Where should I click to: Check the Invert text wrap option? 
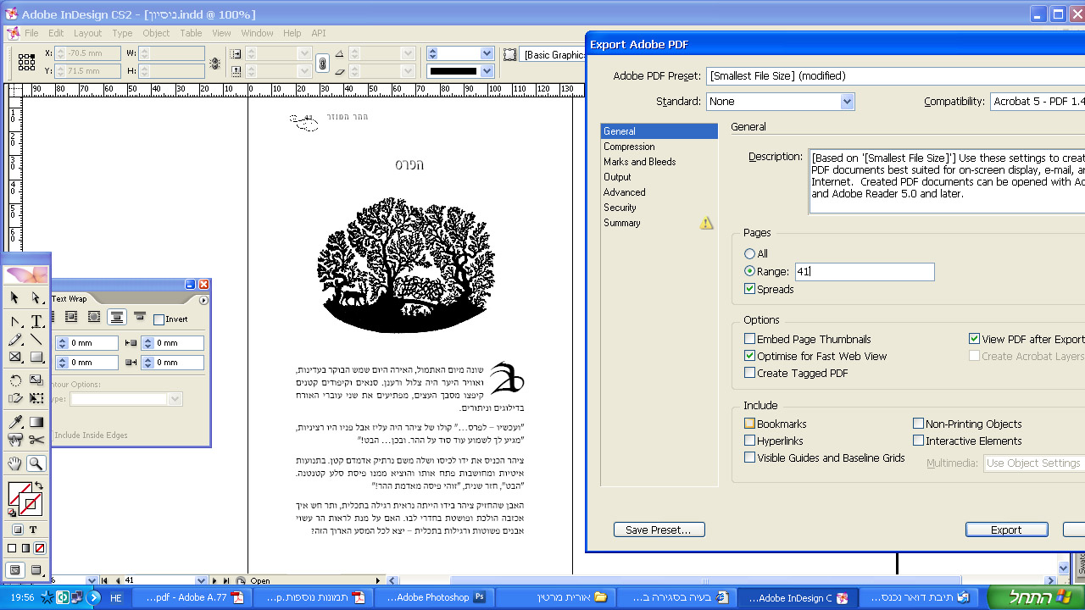pos(159,319)
